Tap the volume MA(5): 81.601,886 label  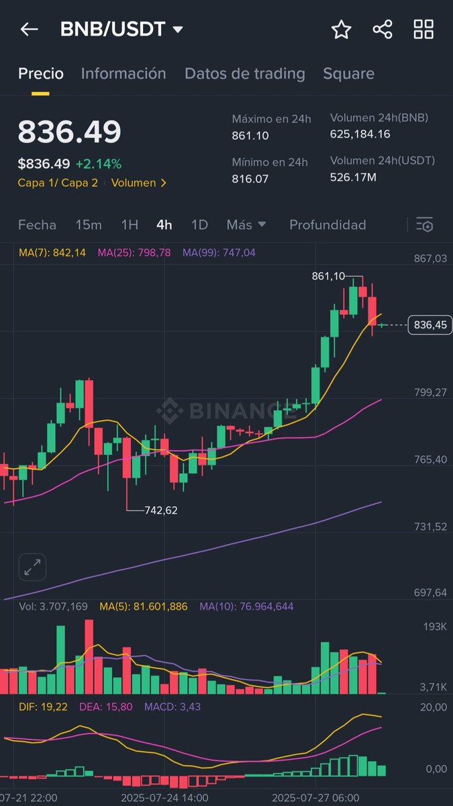pyautogui.click(x=144, y=607)
